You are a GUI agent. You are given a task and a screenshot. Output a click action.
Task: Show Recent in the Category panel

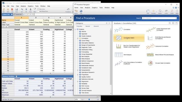point(88,26)
